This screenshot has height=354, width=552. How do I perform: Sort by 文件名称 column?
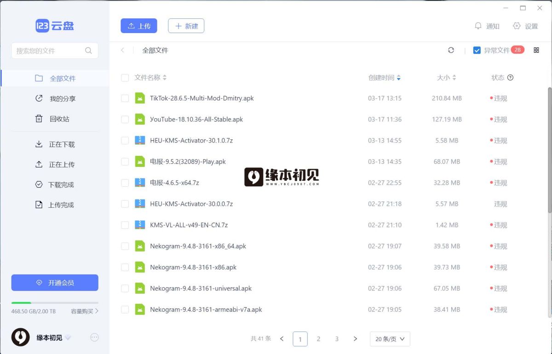click(150, 78)
